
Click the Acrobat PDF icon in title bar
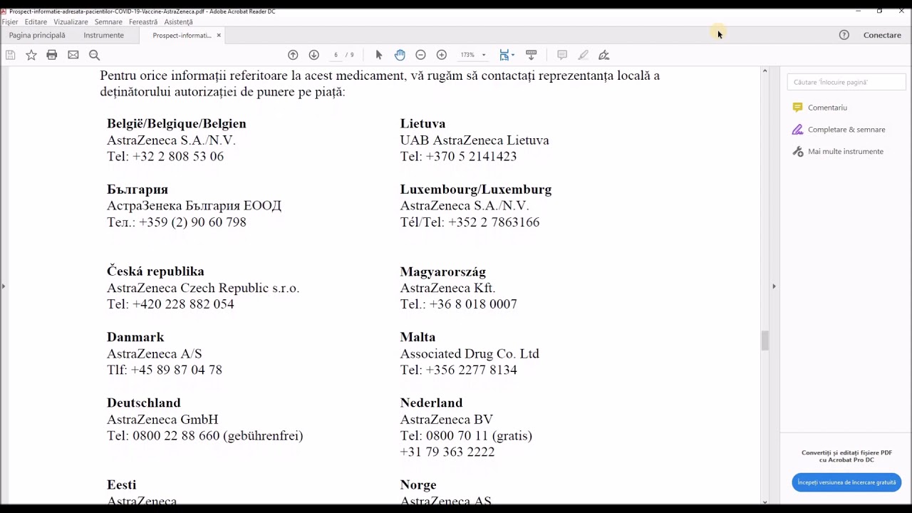tap(4, 11)
